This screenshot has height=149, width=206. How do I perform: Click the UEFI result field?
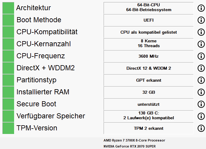coord(148,20)
